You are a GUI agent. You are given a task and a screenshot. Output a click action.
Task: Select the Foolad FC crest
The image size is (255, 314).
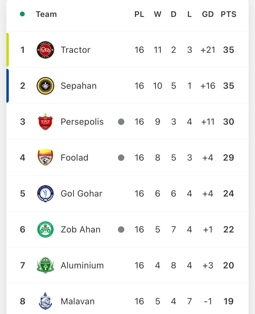tap(45, 158)
